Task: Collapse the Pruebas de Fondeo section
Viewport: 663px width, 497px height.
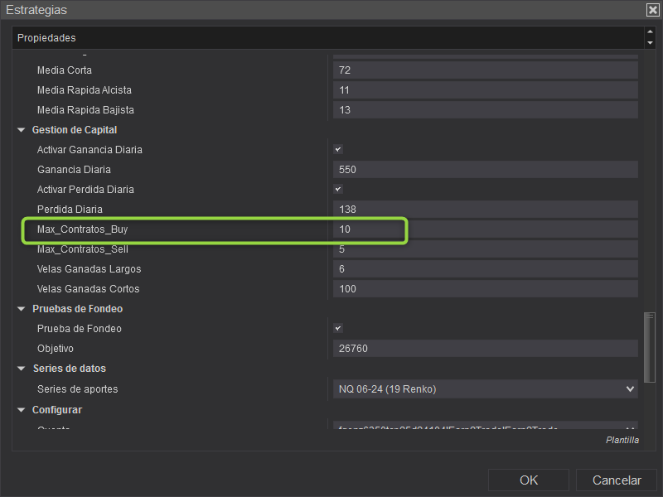Action: pos(22,309)
